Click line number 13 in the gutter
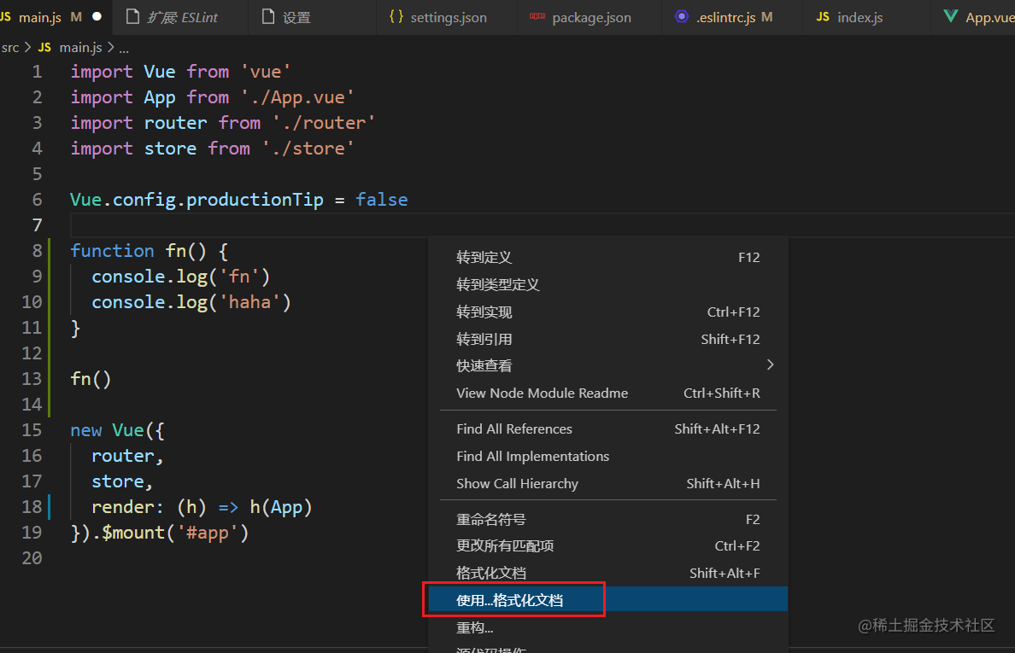The width and height of the screenshot is (1015, 653). coord(32,379)
